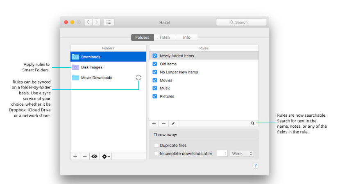Toggle the Music rule checkbox
The width and height of the screenshot is (358, 184).
tap(155, 88)
